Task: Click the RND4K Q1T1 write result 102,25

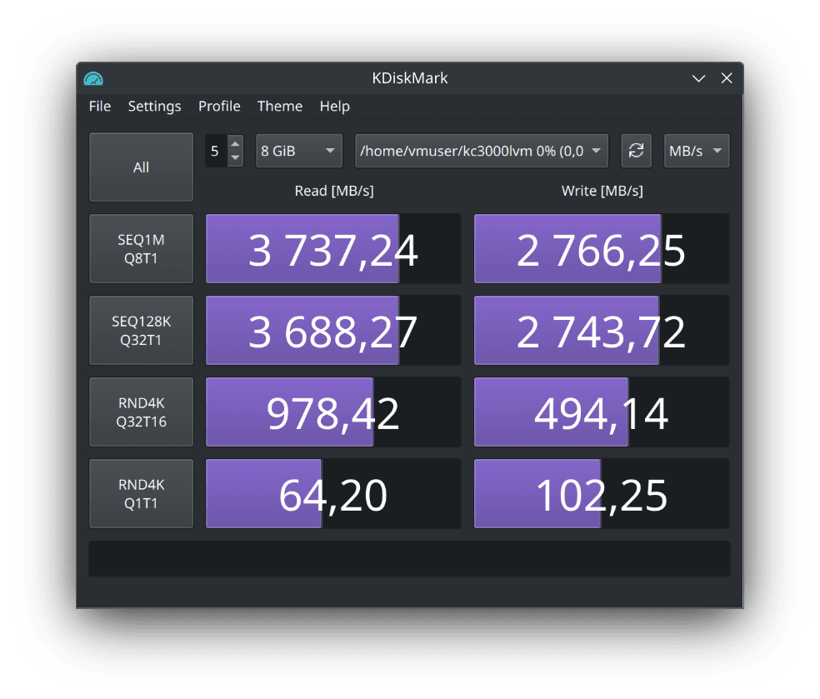Action: pyautogui.click(x=602, y=493)
